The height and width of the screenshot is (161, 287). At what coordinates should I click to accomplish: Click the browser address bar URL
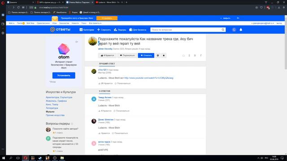(53, 8)
